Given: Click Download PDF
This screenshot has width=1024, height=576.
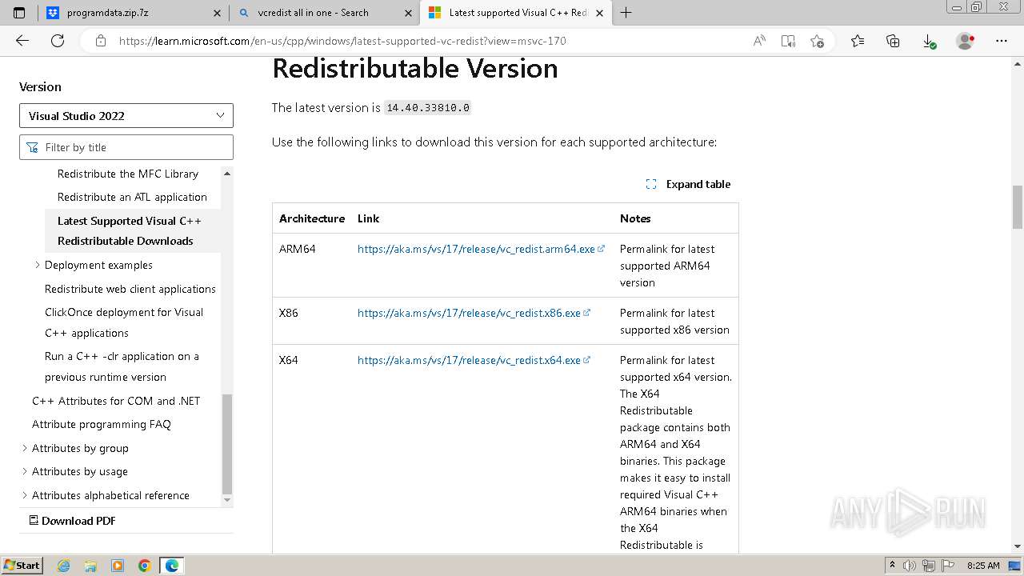Looking at the screenshot, I should point(72,521).
